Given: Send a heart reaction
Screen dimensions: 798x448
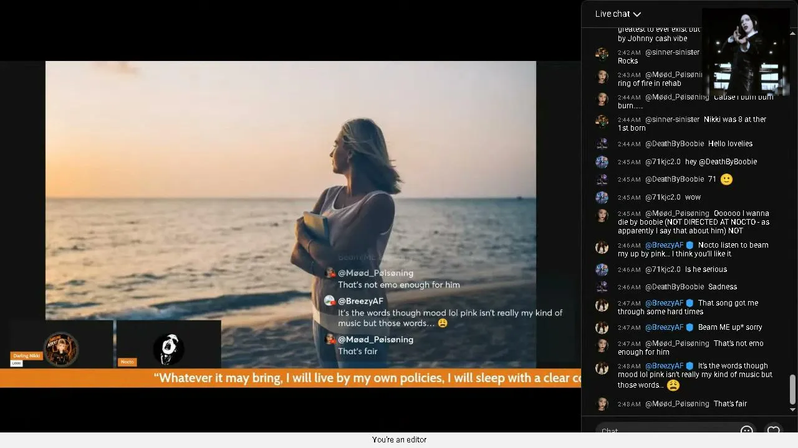Looking at the screenshot, I should (774, 431).
